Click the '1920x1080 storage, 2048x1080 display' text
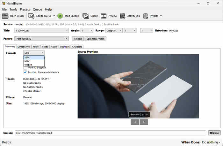This screenshot has height=146, width=223. 44,104
